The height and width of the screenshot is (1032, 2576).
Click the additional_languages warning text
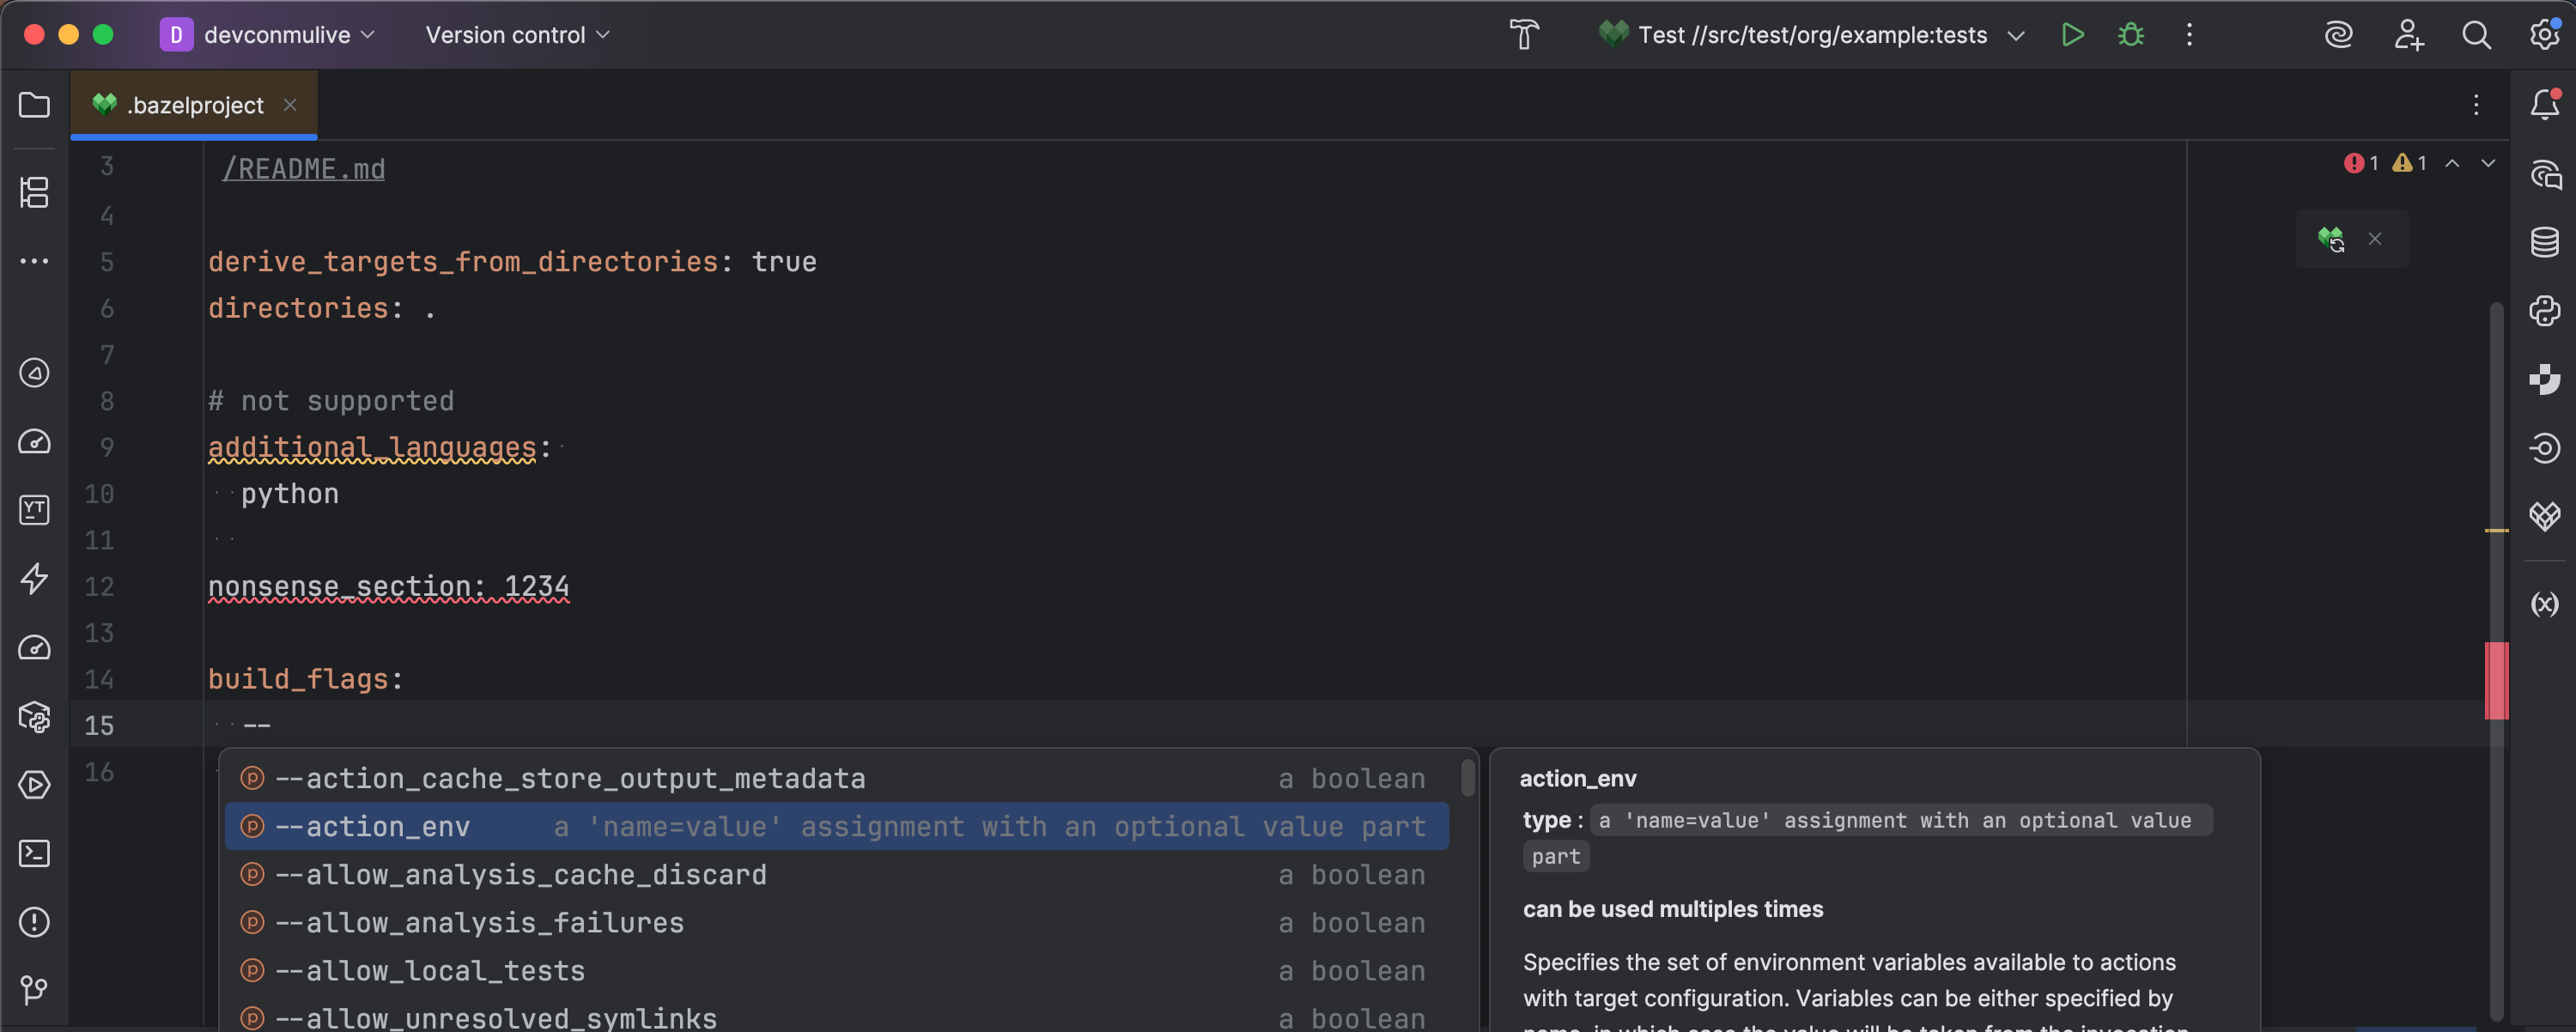pos(372,447)
